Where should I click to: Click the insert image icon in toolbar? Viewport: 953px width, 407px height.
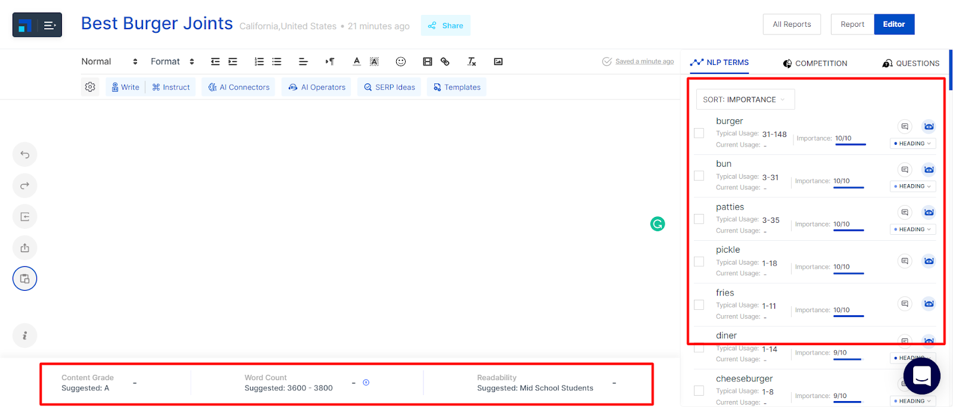pyautogui.click(x=499, y=61)
